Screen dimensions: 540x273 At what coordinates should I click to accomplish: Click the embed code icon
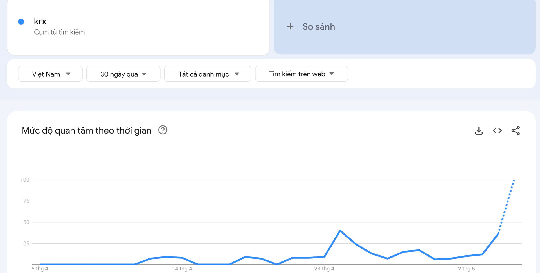(497, 131)
